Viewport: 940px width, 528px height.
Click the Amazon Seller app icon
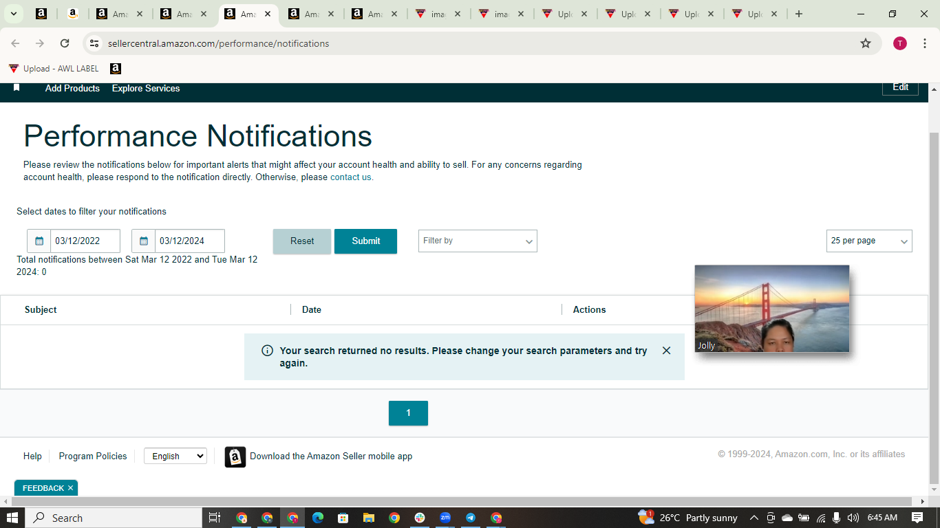coord(235,456)
